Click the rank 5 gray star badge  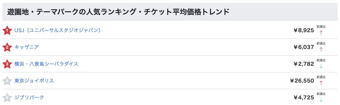click(x=7, y=98)
